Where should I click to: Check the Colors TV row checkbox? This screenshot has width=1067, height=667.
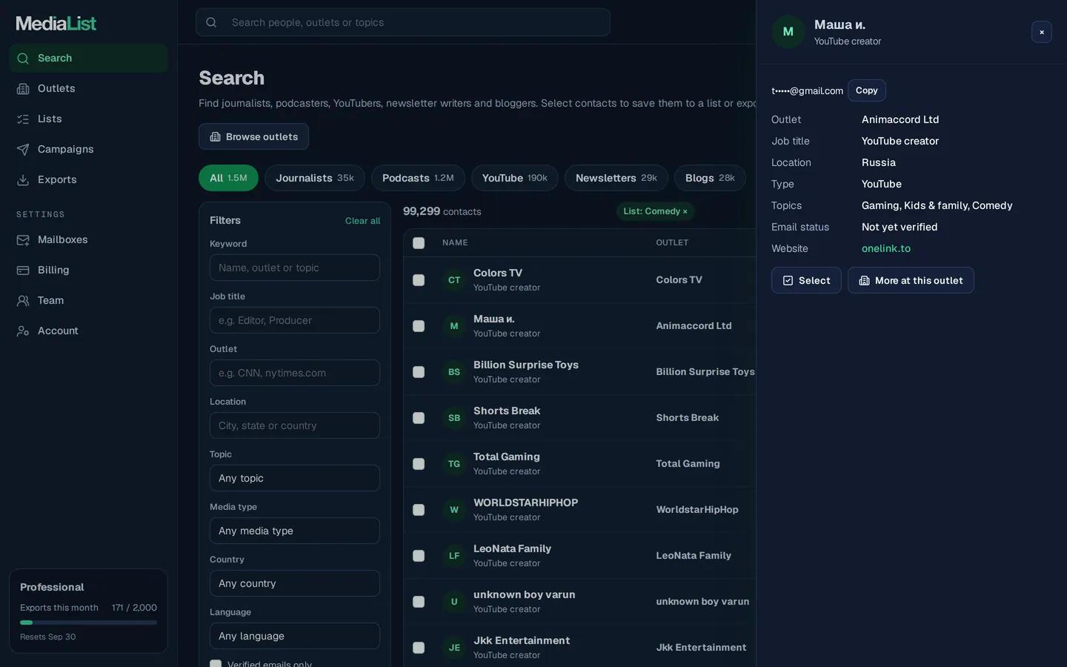pos(419,280)
